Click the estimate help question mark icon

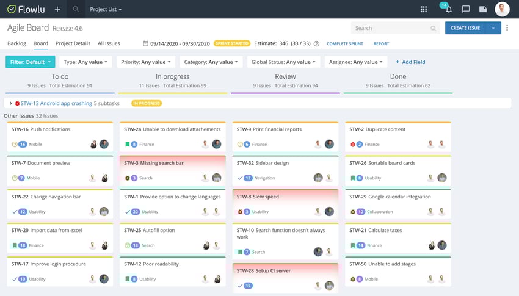click(316, 44)
